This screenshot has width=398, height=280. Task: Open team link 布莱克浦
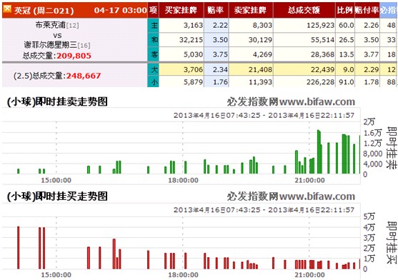[51, 25]
